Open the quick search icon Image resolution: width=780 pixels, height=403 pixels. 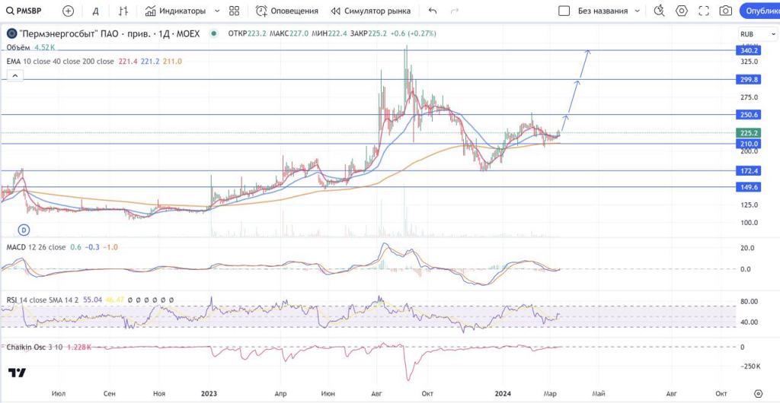tap(659, 11)
